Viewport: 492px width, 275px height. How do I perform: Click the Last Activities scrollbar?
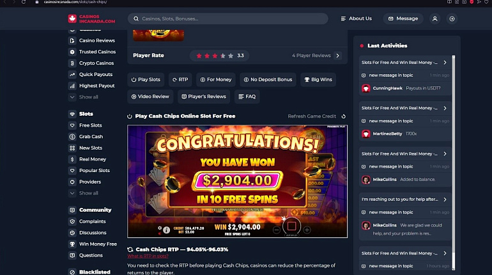point(454,162)
